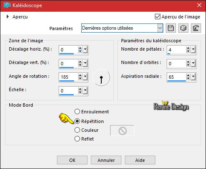Click the Kaléidoscope title bar app icon

(7, 5)
